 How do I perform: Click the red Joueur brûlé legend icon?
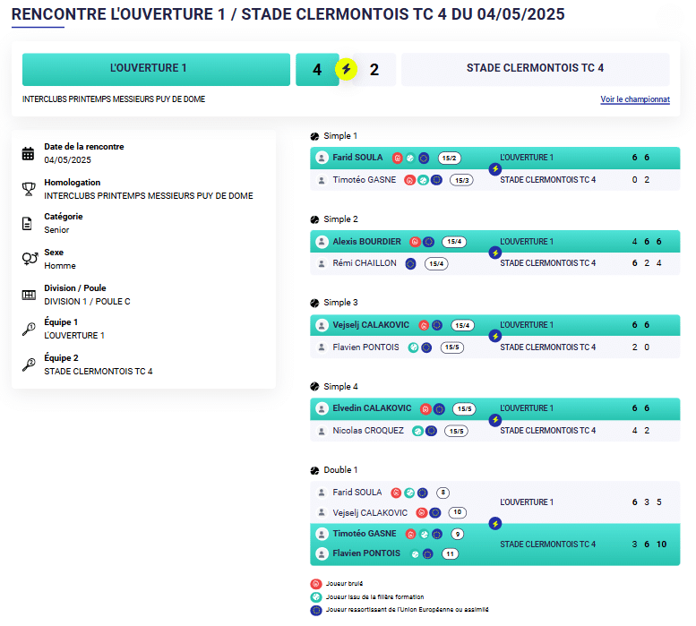(x=314, y=583)
